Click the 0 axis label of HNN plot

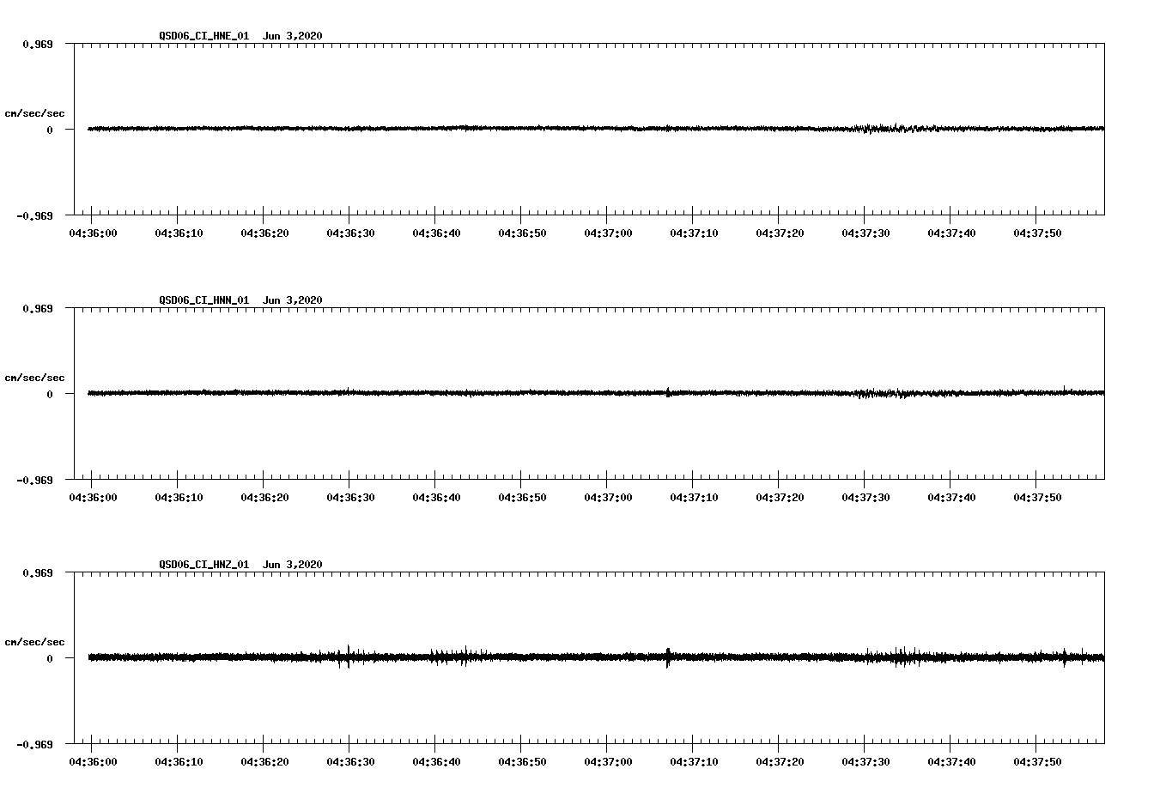tap(50, 394)
